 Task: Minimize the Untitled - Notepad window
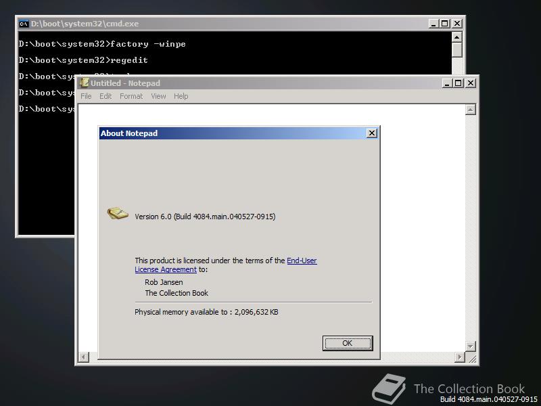pos(447,83)
